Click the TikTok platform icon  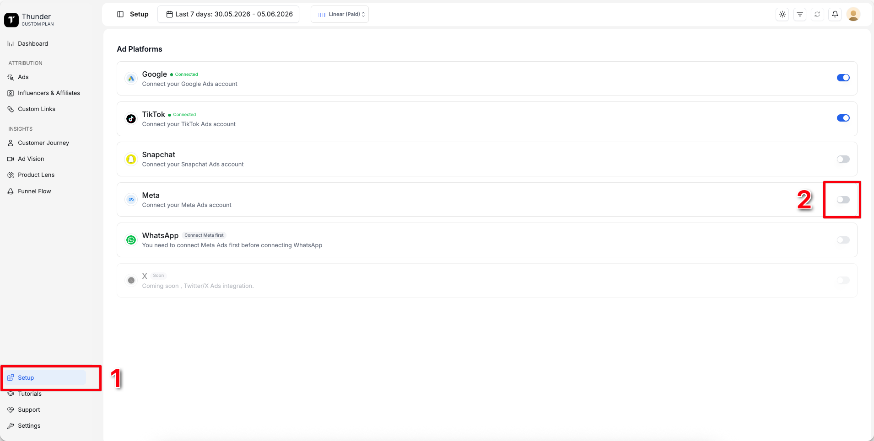(131, 119)
